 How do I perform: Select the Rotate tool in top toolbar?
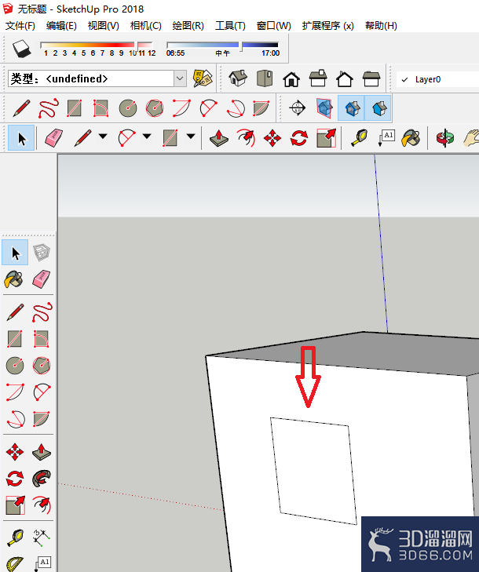point(299,138)
